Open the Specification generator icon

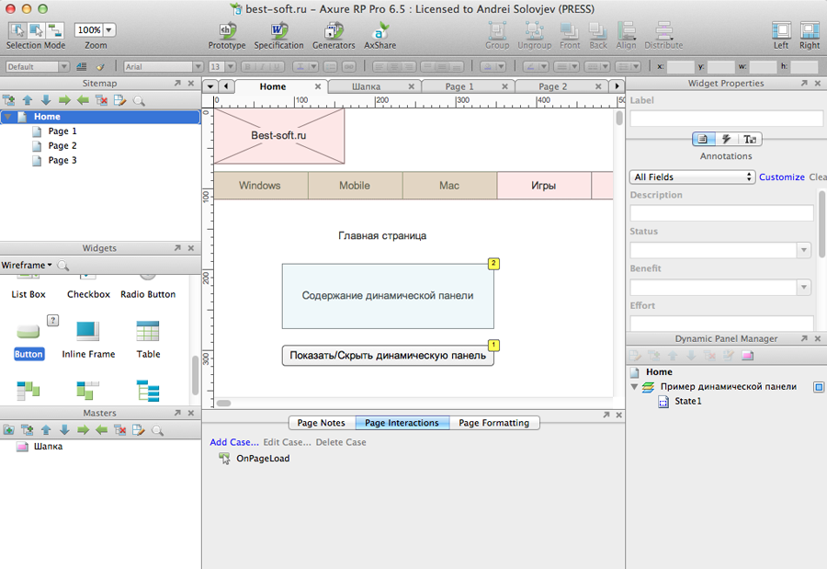tap(278, 31)
